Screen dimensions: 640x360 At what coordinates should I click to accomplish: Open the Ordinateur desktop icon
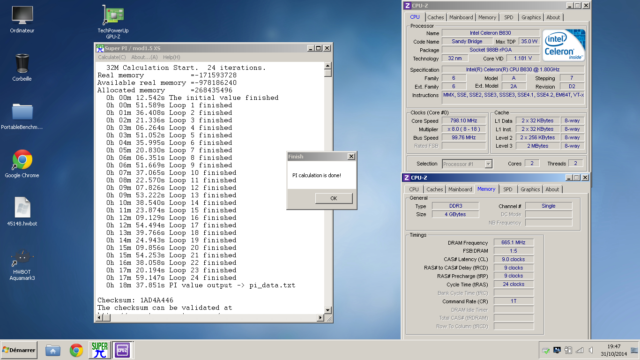(x=22, y=20)
